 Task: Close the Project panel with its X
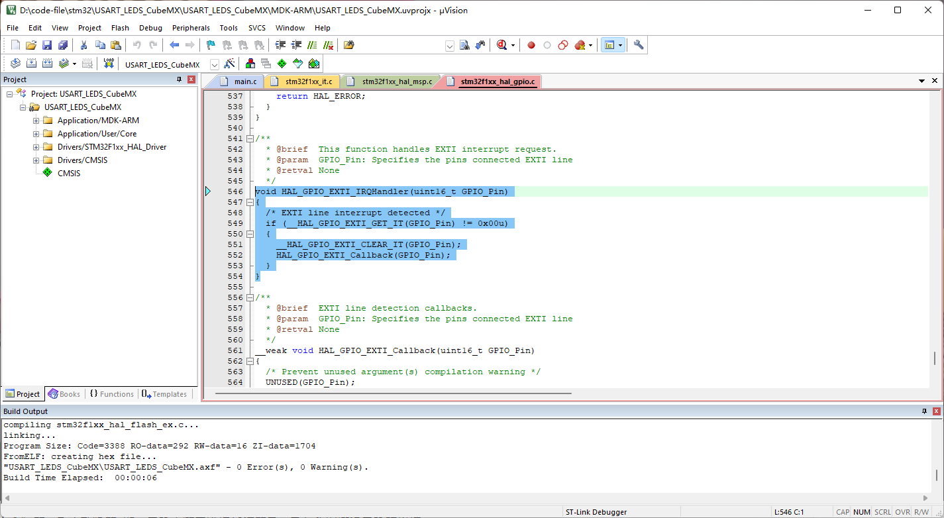click(x=191, y=79)
